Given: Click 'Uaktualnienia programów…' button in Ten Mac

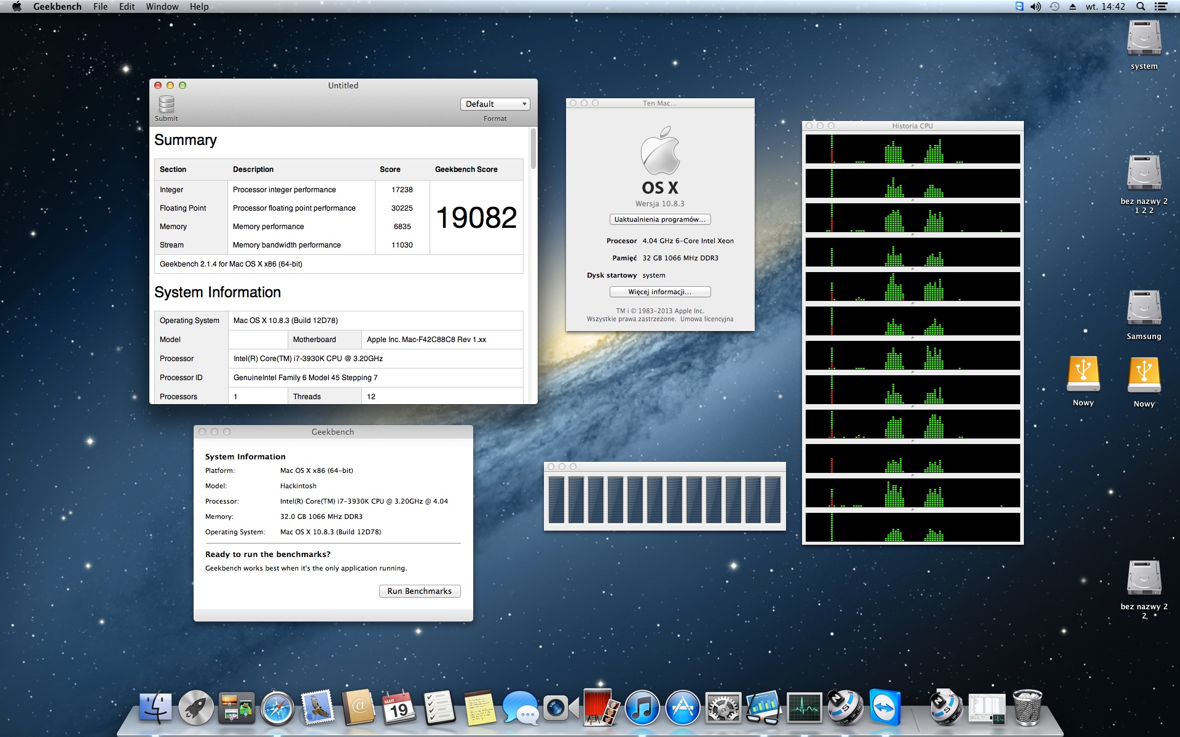Looking at the screenshot, I should 660,219.
